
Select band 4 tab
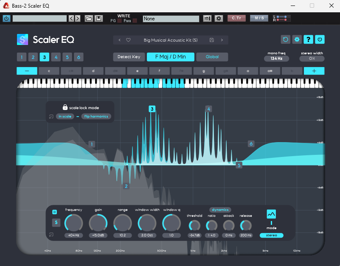[56, 57]
